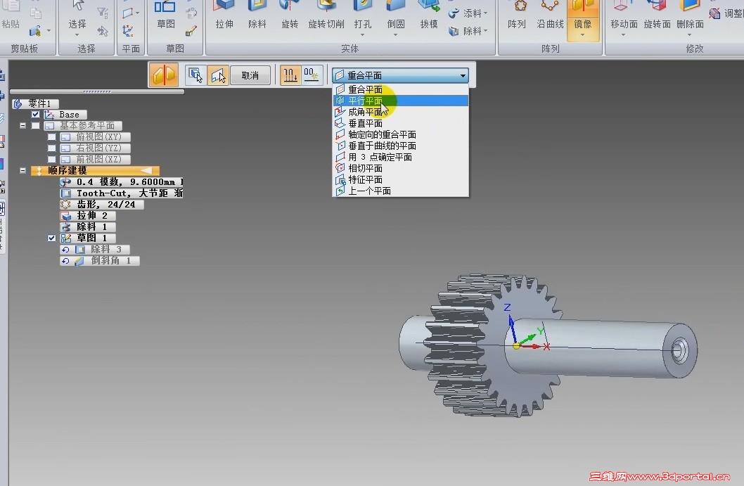Click the select features step icon
744x486 pixels.
195,75
